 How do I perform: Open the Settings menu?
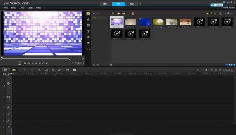(x=30, y=8)
